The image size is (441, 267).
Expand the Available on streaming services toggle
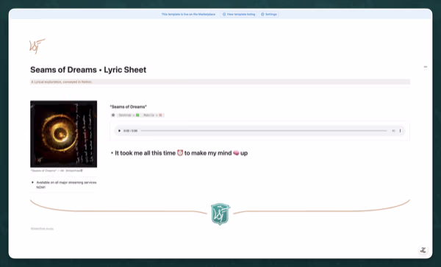[32, 182]
